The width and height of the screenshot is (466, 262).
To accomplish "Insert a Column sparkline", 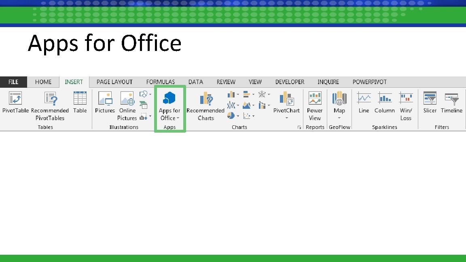I will point(385,102).
